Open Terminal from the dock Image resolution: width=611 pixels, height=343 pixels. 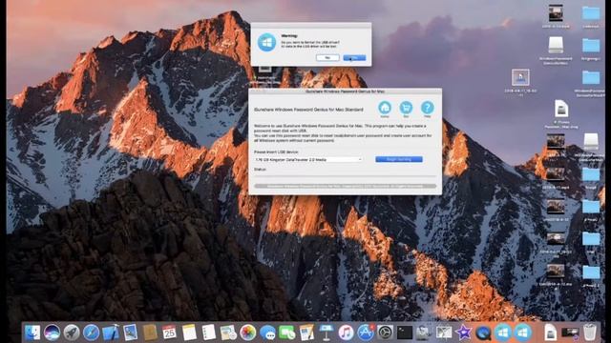405,333
